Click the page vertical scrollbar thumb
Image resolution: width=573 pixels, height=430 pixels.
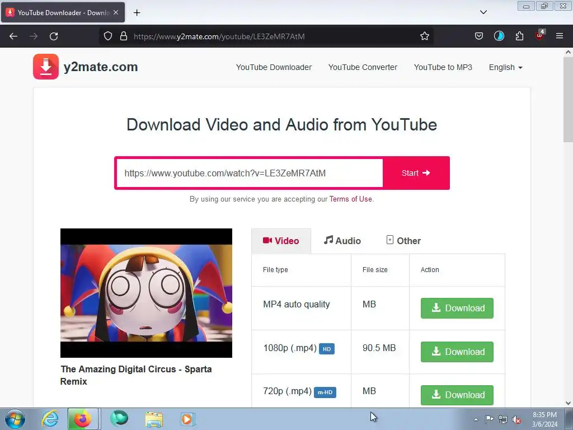(568, 99)
